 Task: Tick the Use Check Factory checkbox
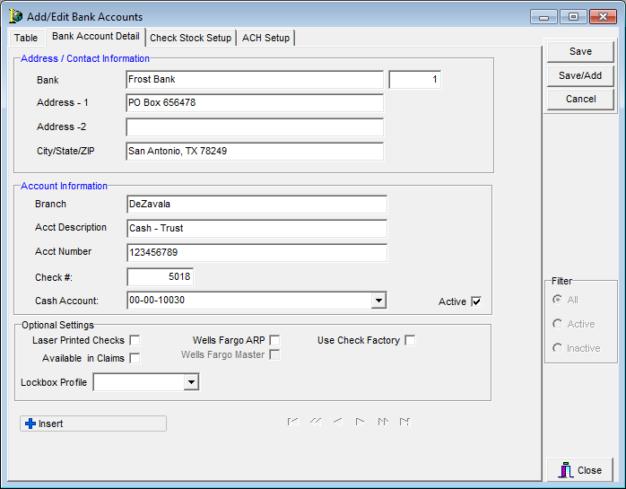click(x=410, y=340)
